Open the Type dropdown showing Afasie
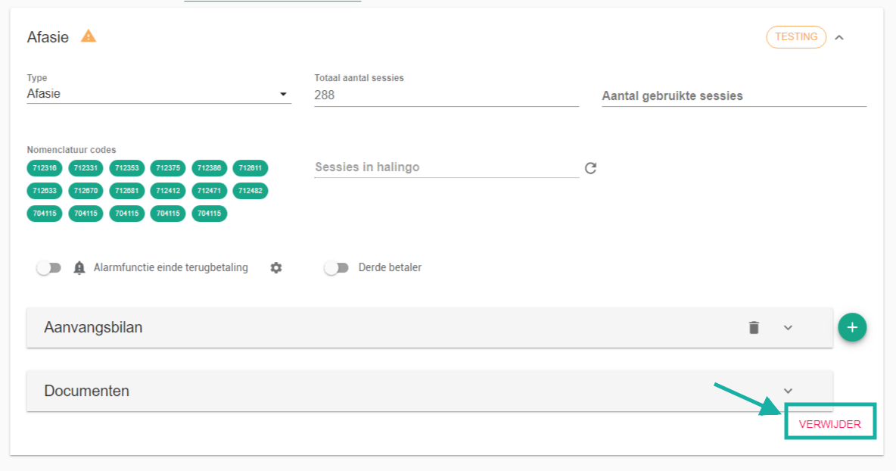The image size is (896, 471). (159, 94)
